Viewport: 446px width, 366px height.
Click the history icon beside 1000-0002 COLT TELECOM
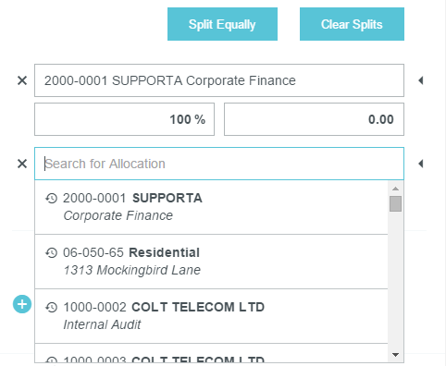(x=52, y=307)
